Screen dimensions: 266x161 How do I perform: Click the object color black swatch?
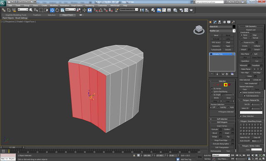click(234, 27)
